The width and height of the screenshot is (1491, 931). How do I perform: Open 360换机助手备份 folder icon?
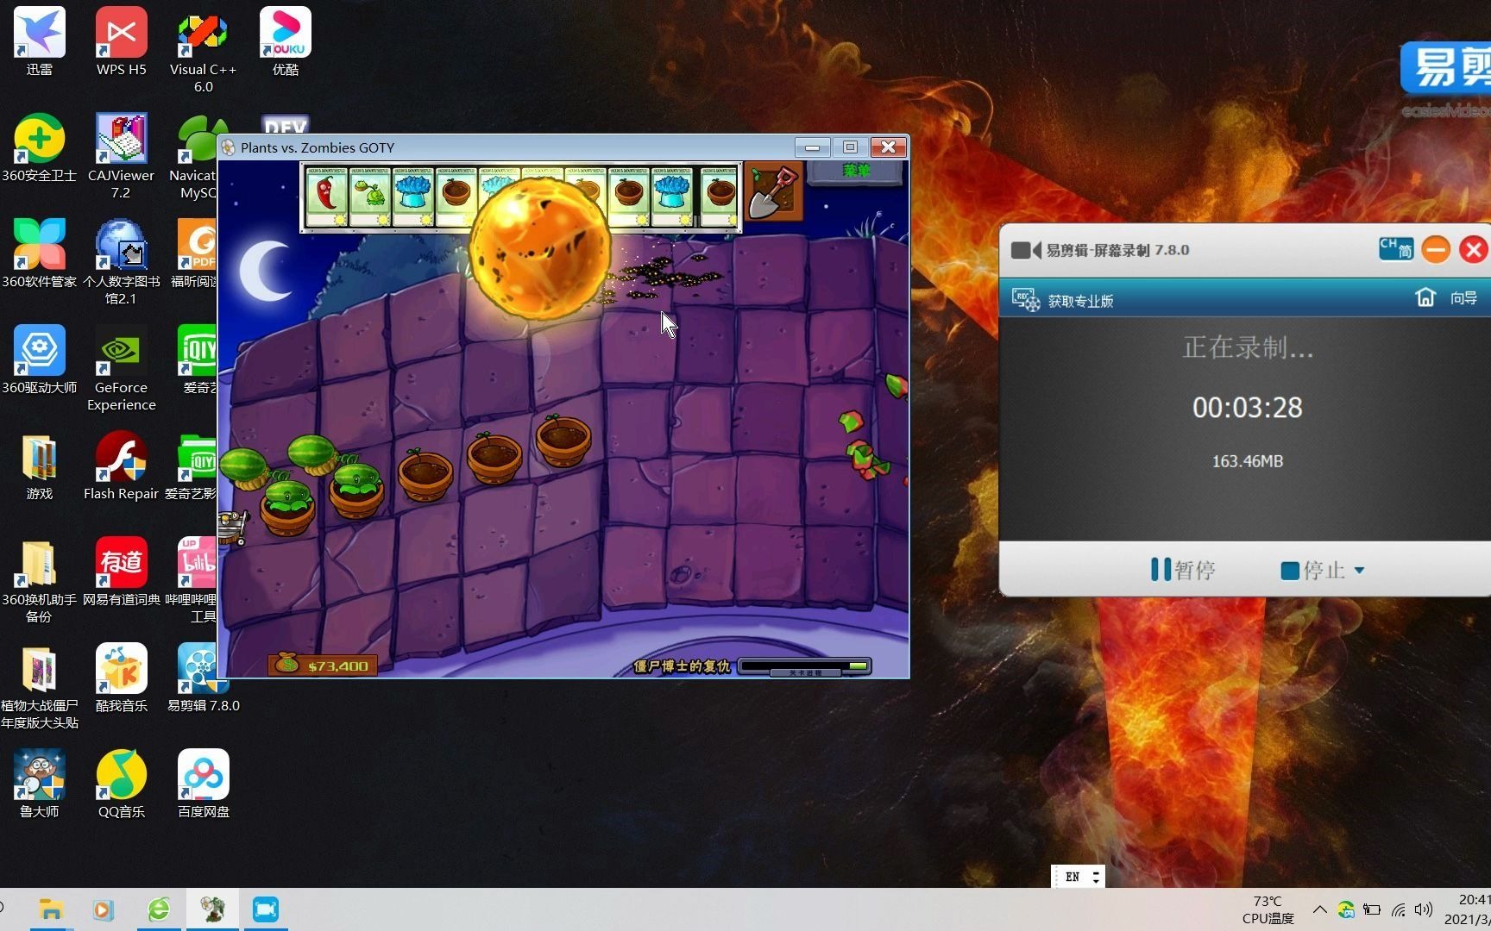(40, 581)
